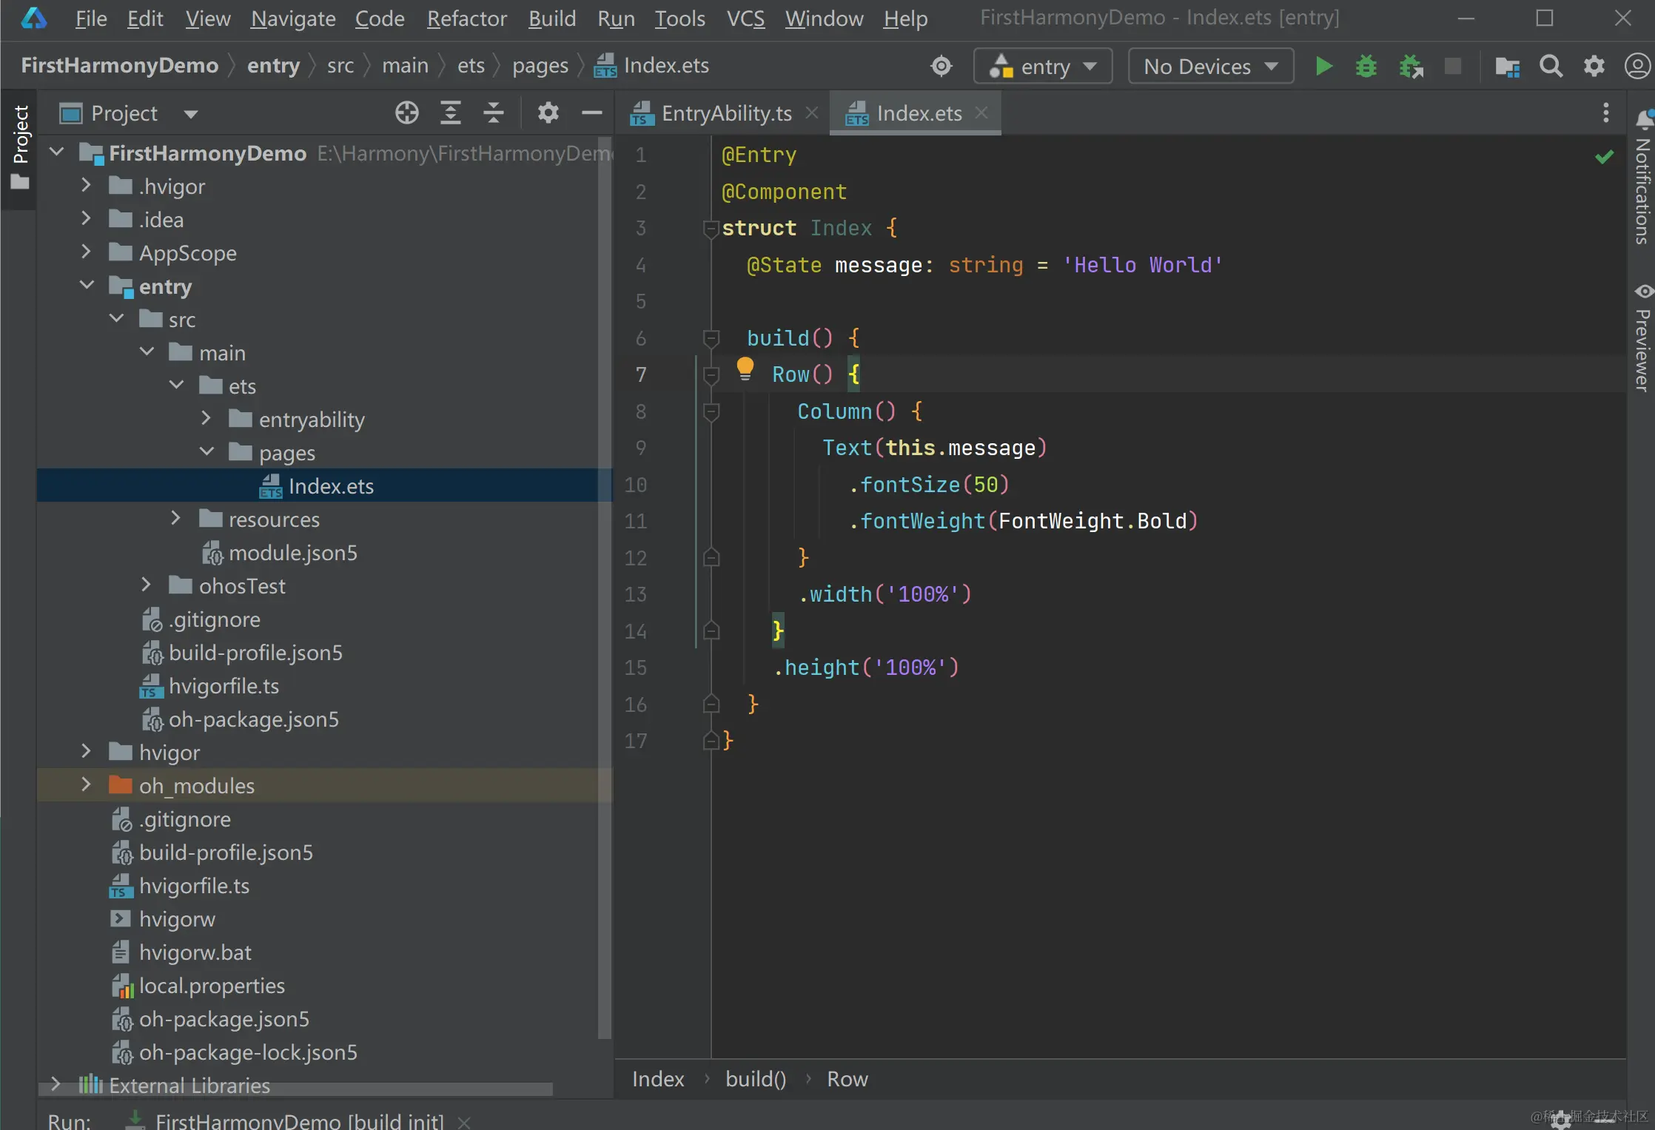Expand all tree nodes icon
The width and height of the screenshot is (1655, 1130).
450,113
